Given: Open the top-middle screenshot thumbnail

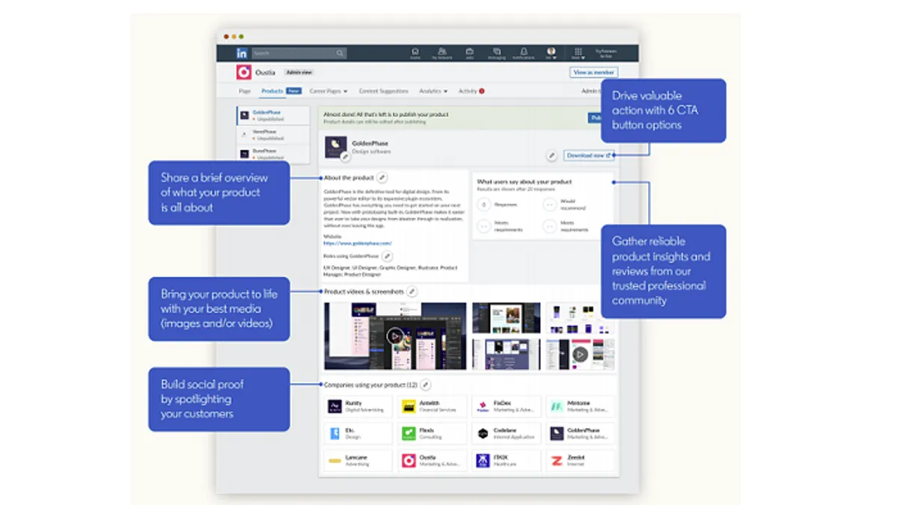Looking at the screenshot, I should pos(506,318).
